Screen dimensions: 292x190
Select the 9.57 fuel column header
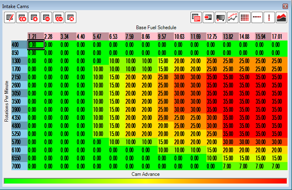click(x=166, y=36)
